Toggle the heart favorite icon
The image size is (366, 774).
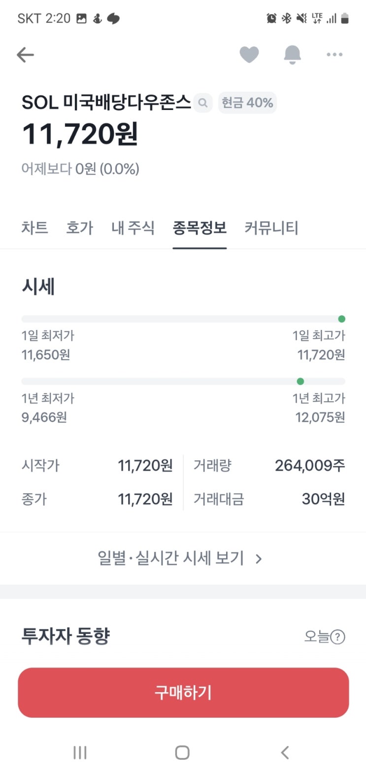click(249, 55)
